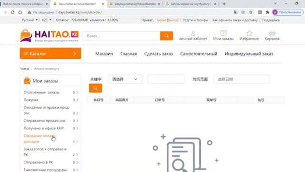
Task: Close the dayu.haitao.kz tab
Action: [103, 4]
